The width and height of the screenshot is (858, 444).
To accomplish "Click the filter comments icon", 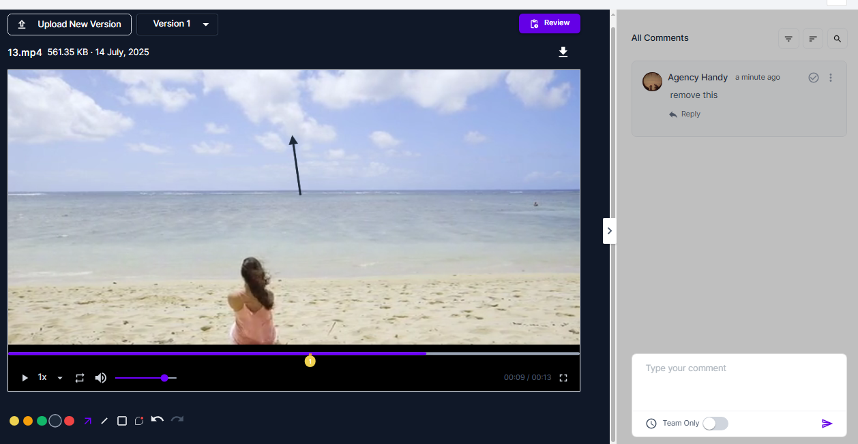I will coord(788,39).
